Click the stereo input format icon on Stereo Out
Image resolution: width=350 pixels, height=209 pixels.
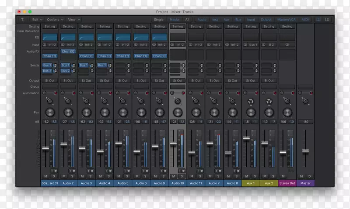[287, 45]
